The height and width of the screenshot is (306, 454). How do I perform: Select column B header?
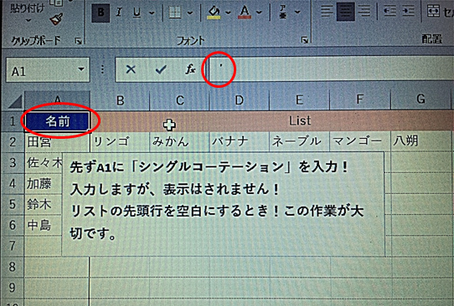click(x=120, y=100)
